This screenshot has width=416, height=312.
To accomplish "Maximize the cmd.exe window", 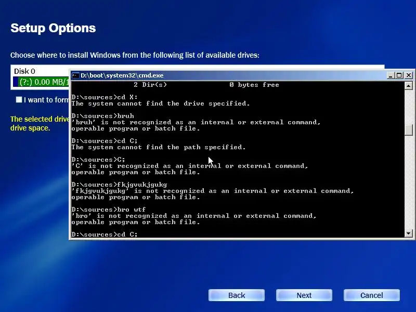I will [x=399, y=75].
